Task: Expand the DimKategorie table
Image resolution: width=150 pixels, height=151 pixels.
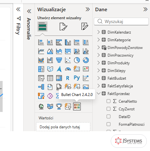Action: click(x=99, y=40)
